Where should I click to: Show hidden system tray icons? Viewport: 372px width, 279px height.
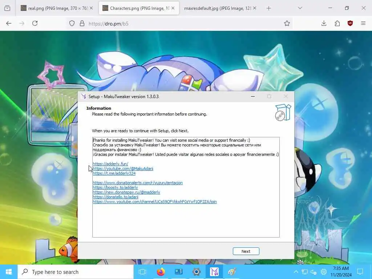296,272
